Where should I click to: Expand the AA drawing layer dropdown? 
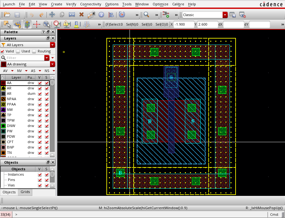point(52,64)
